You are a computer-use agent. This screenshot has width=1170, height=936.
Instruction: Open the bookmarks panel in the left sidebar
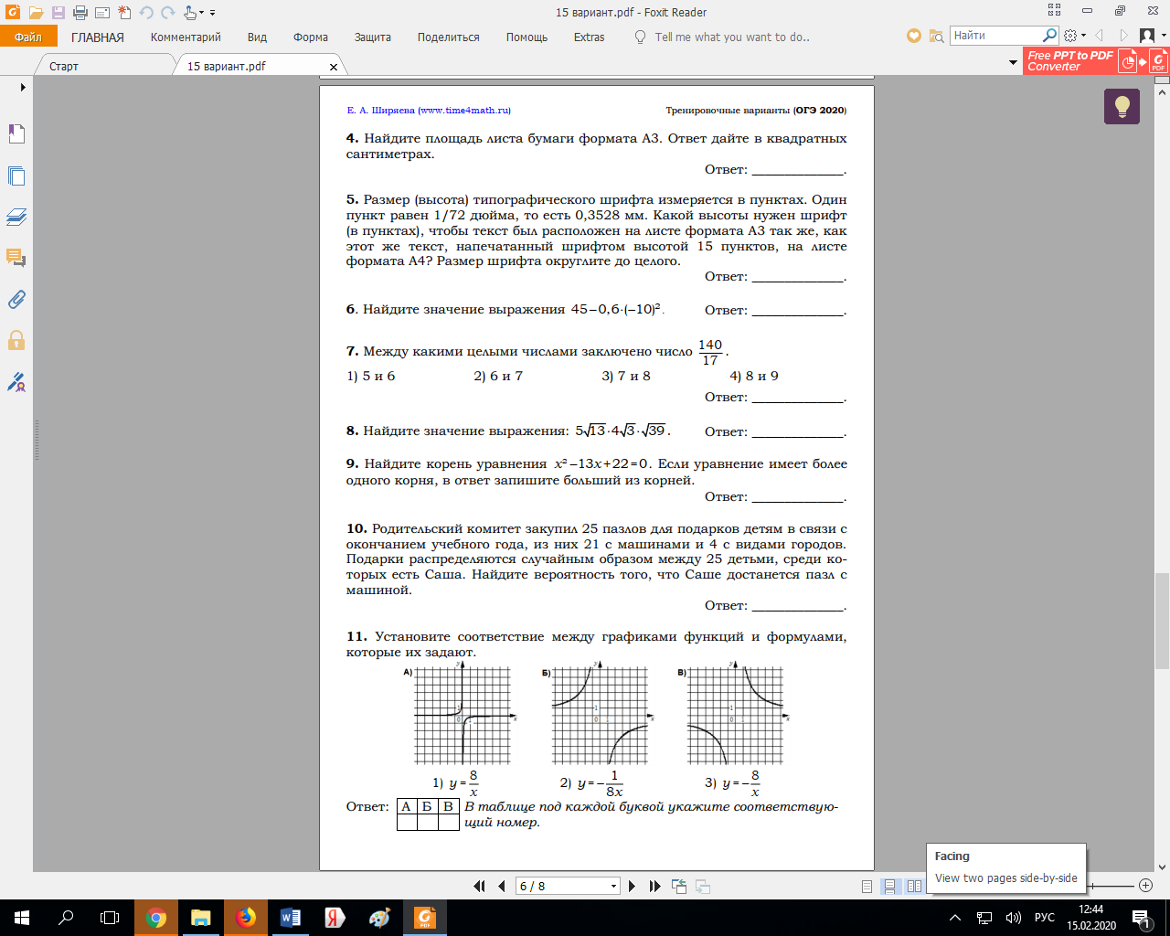pyautogui.click(x=16, y=133)
